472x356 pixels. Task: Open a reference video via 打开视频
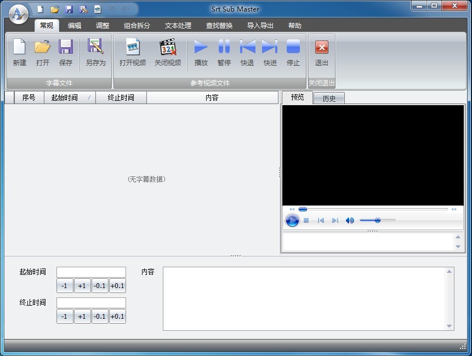133,53
